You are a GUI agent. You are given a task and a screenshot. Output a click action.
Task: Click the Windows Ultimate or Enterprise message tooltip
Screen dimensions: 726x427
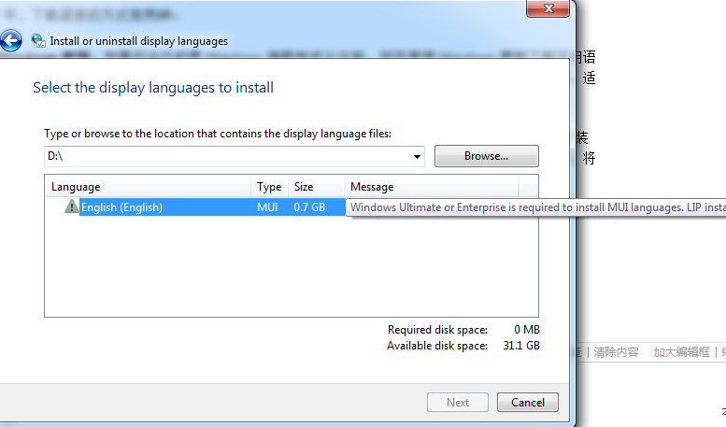tap(535, 207)
